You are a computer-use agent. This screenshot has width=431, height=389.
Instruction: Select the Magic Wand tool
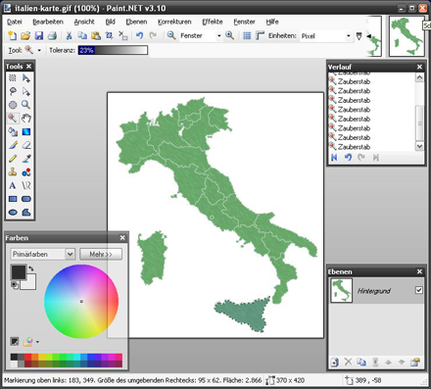pyautogui.click(x=13, y=119)
